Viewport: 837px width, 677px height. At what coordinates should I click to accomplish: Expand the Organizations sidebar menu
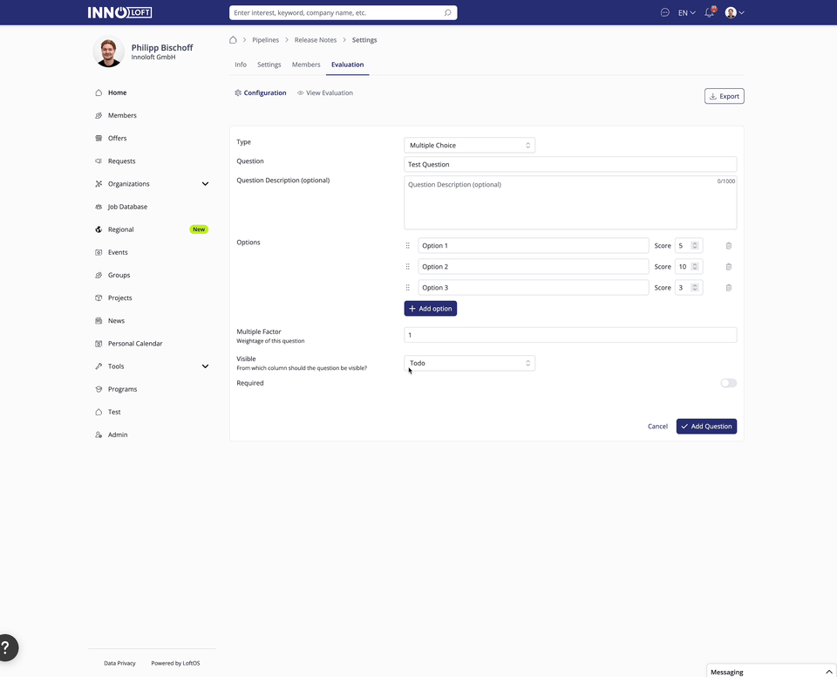click(205, 184)
